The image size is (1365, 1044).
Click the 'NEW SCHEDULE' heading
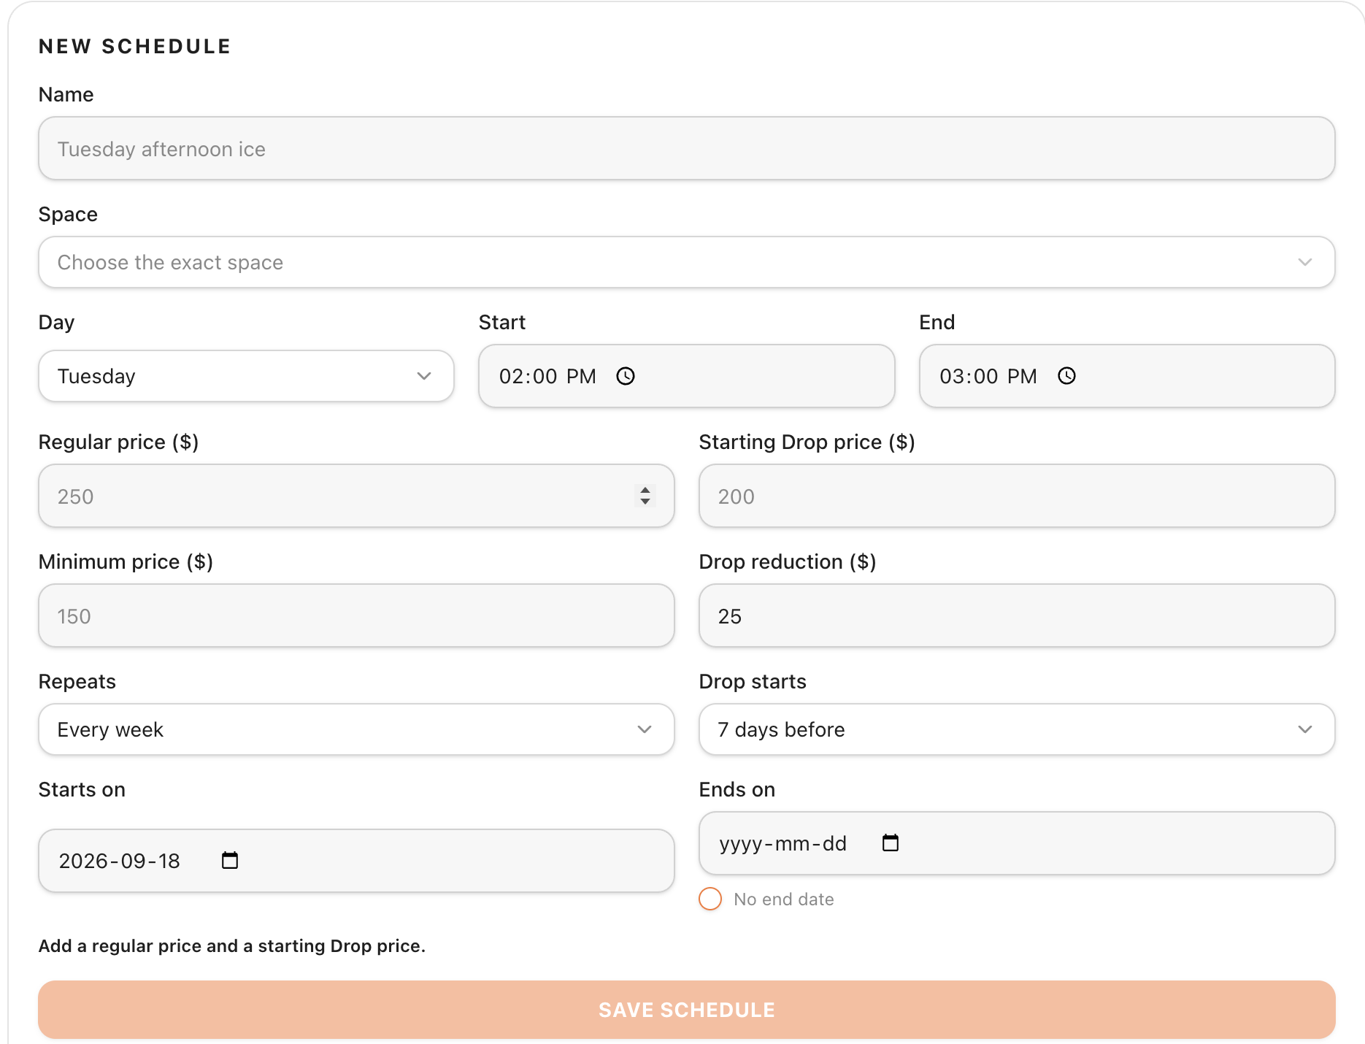point(135,47)
